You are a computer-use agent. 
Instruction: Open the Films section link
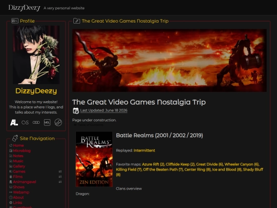coord(18,177)
